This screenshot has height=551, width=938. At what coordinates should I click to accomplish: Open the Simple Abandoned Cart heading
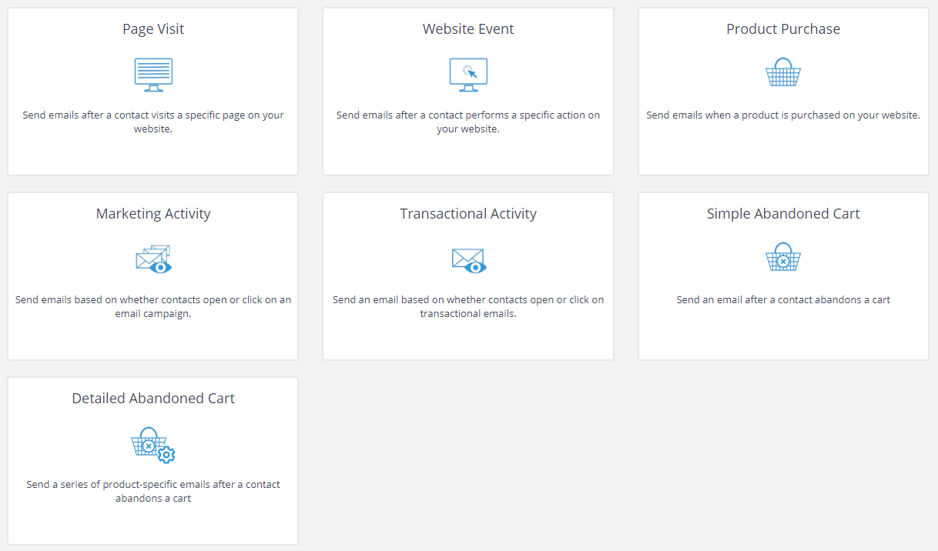coord(783,214)
